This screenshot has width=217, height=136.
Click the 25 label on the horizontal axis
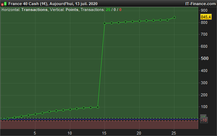[174, 133]
